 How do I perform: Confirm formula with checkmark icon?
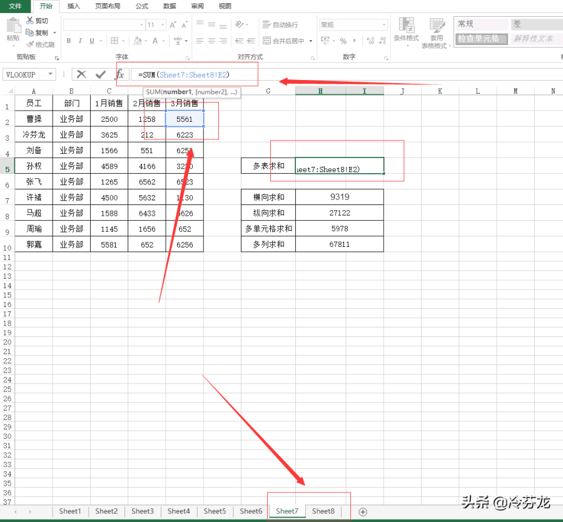[x=101, y=74]
